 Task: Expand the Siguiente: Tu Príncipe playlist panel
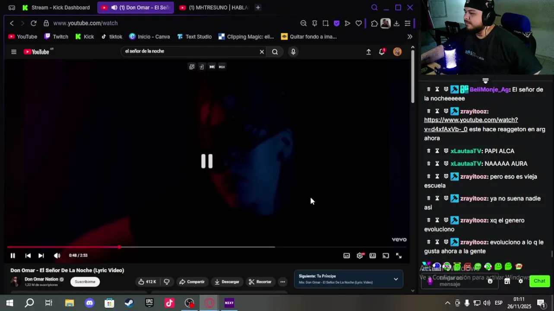pos(396,279)
